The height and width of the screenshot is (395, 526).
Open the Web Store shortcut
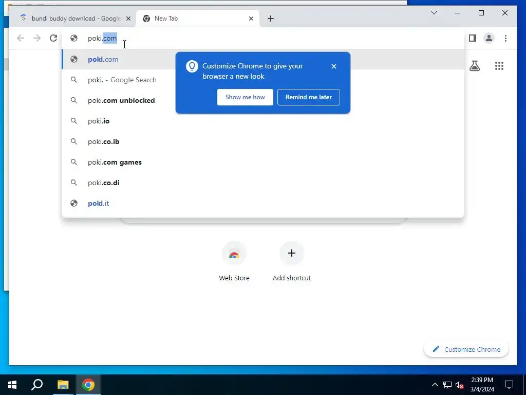click(x=234, y=253)
